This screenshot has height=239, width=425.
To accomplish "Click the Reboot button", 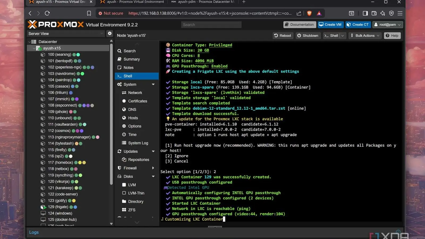I will pos(283,36).
